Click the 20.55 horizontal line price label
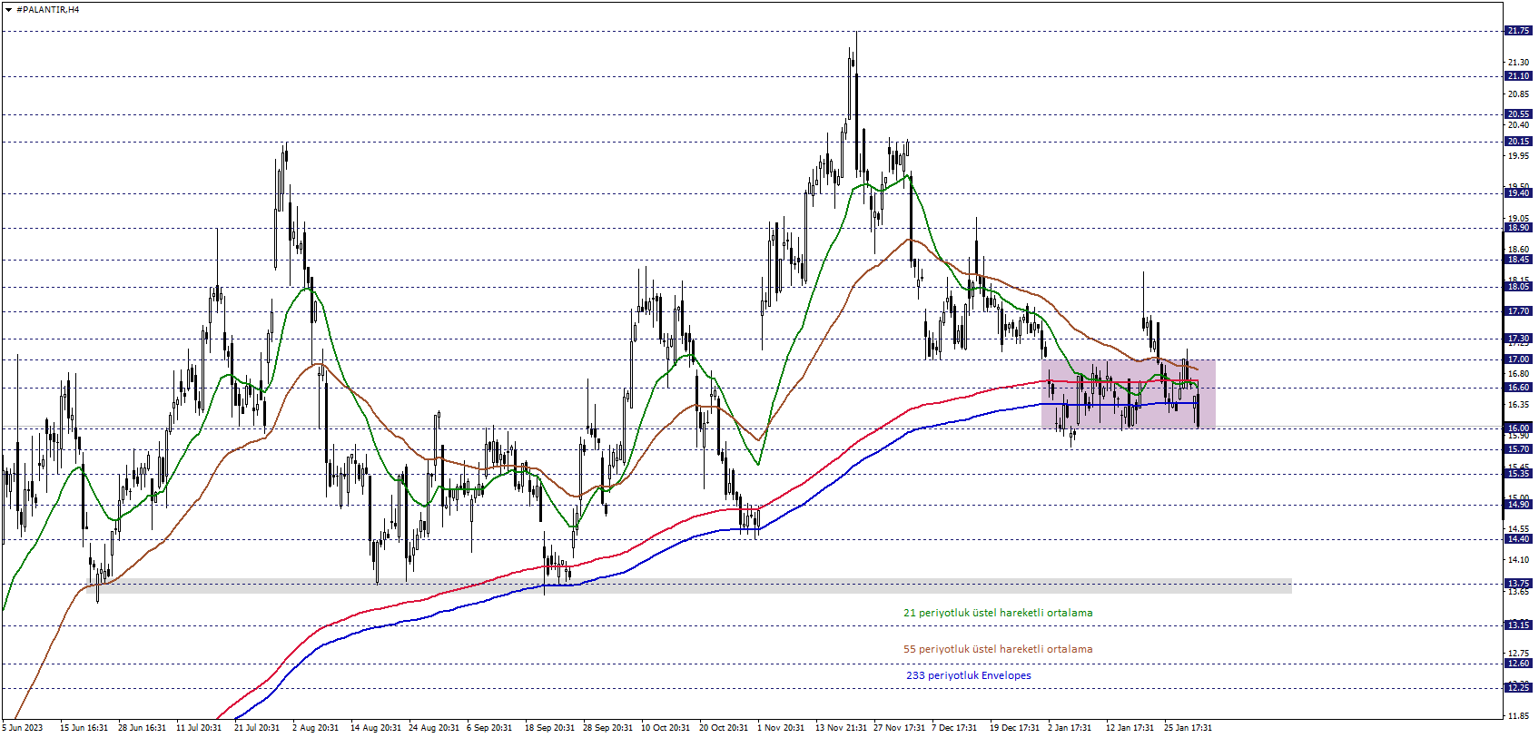 (x=1518, y=114)
